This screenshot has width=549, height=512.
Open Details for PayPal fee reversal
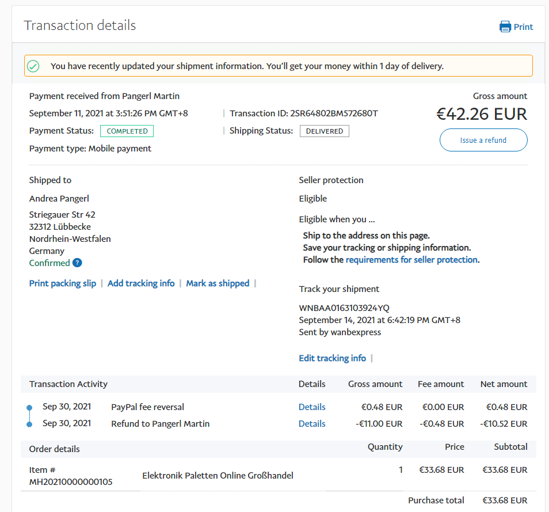tap(312, 407)
